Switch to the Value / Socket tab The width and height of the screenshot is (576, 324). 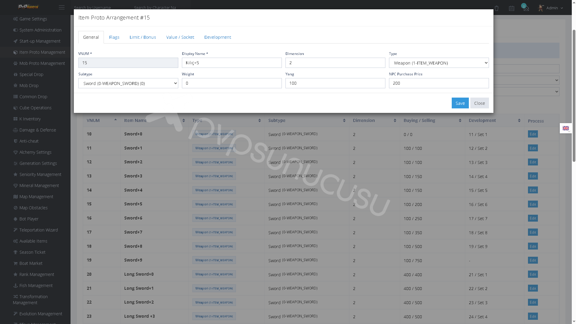coord(180,37)
